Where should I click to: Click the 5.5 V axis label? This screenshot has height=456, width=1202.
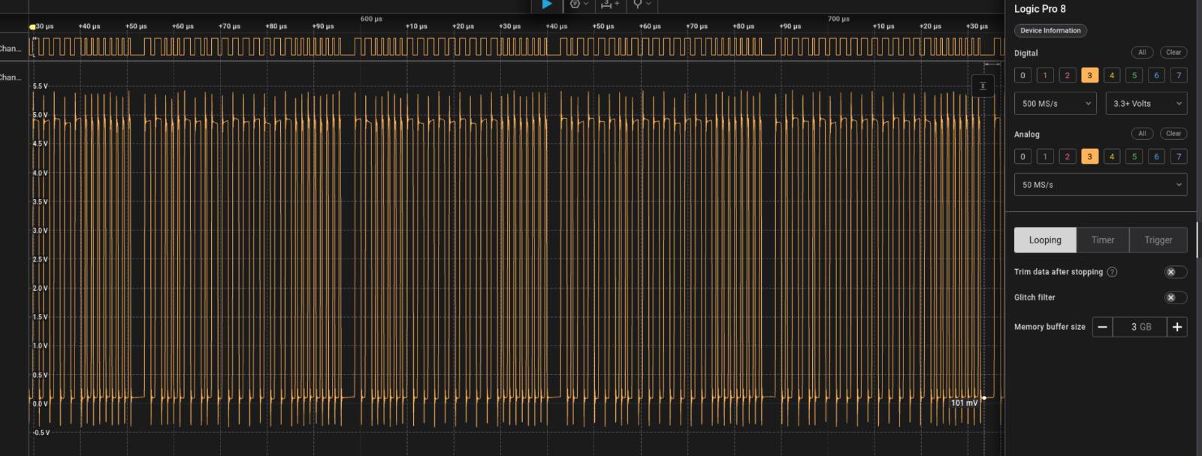coord(40,86)
